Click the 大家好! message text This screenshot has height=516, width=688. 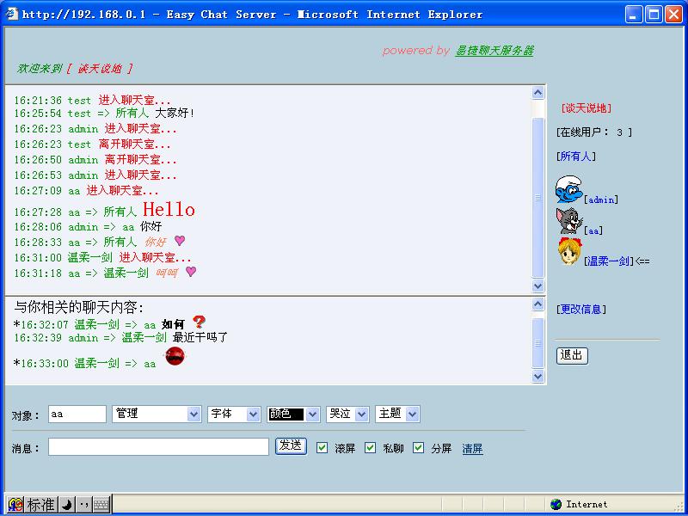[175, 114]
